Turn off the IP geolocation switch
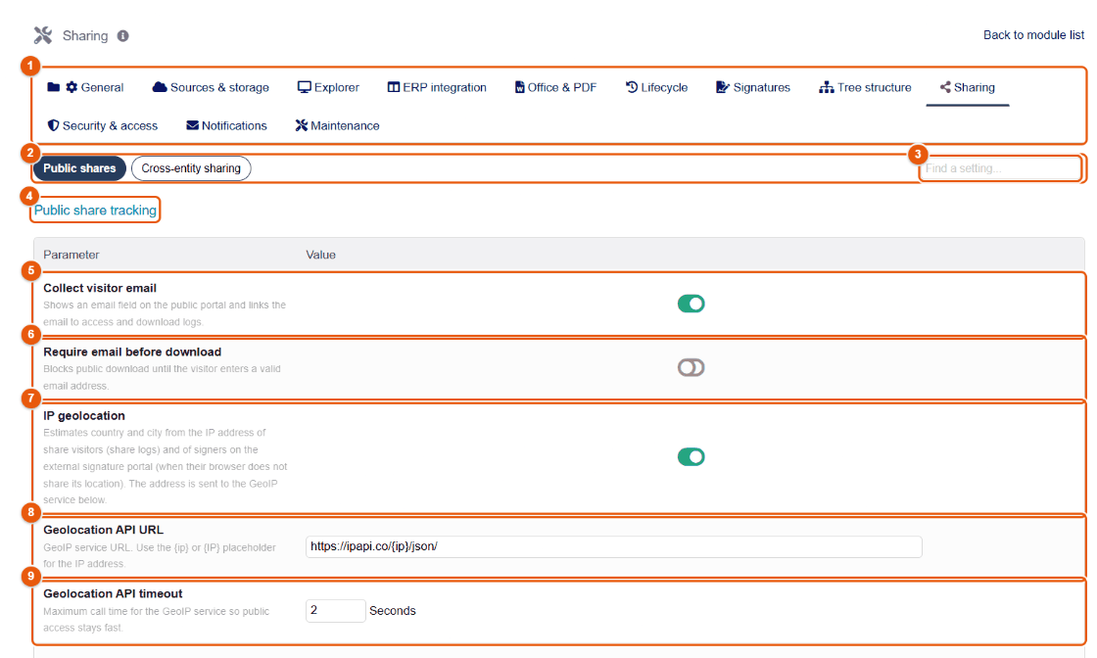The height and width of the screenshot is (658, 1097). tap(691, 457)
